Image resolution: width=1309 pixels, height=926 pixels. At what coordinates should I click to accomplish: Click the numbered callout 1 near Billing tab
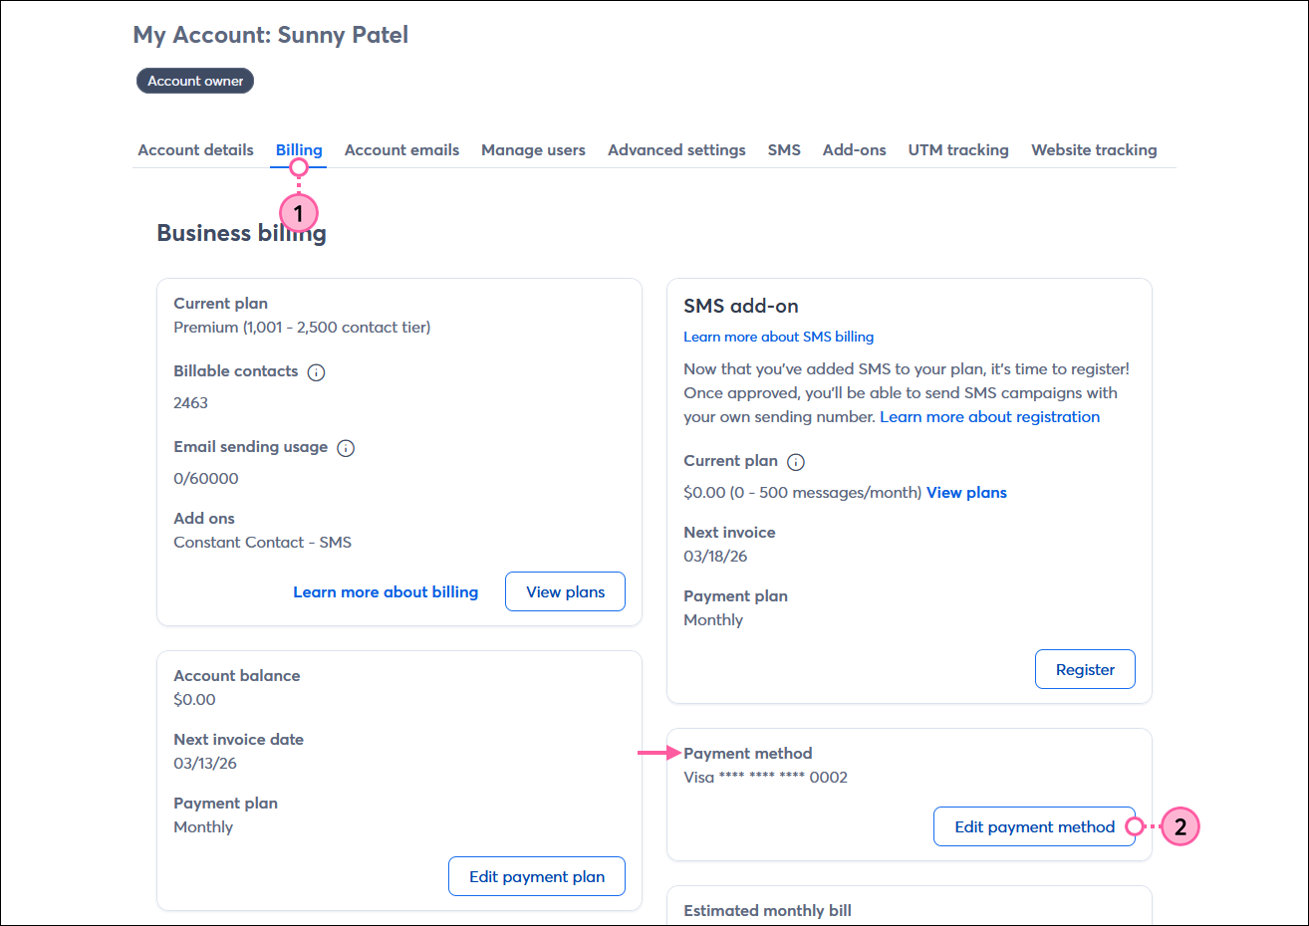[299, 212]
